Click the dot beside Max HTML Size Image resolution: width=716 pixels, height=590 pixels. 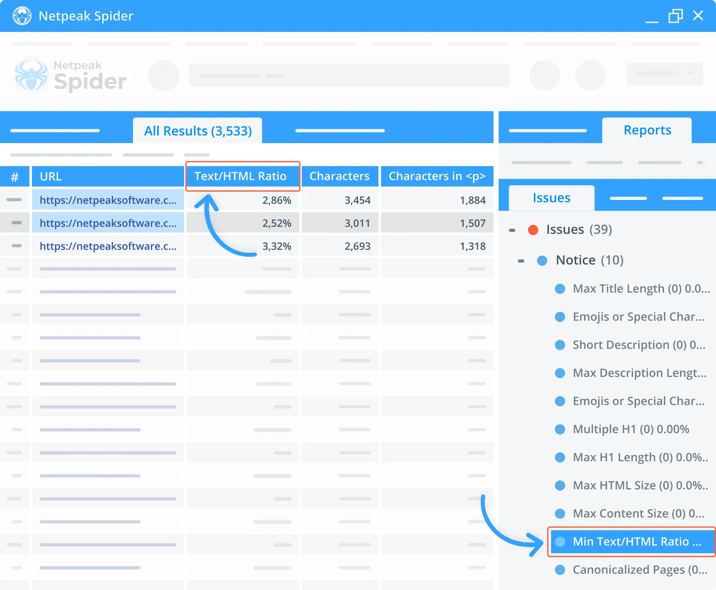[x=560, y=486]
